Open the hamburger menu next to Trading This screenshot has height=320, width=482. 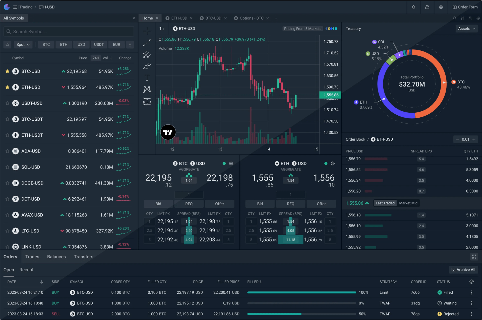15,7
